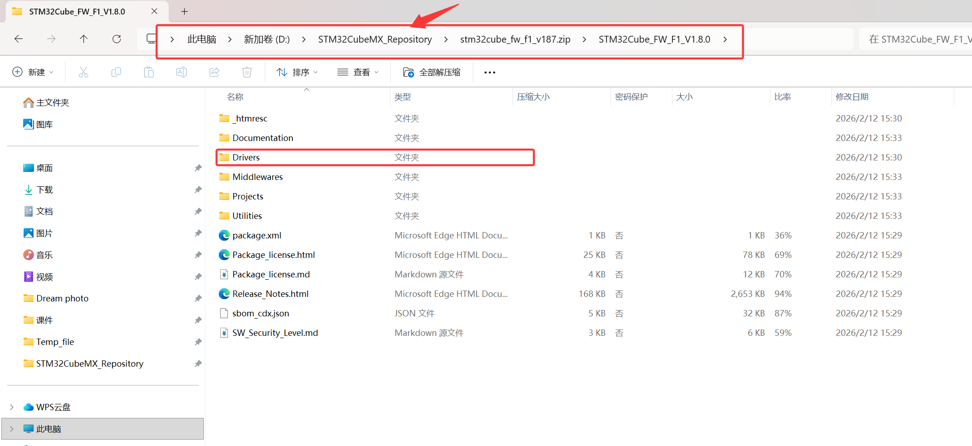
Task: Select the Drivers folder
Action: (x=246, y=157)
